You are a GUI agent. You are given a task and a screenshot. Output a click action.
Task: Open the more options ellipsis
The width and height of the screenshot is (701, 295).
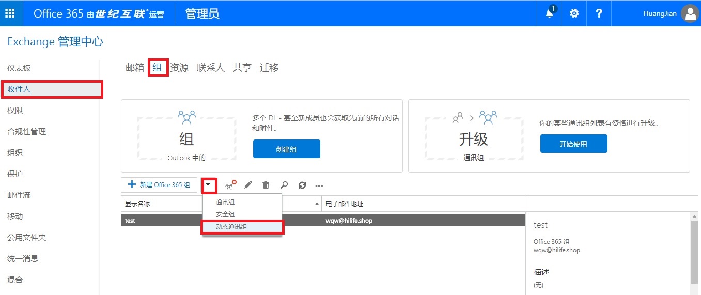[319, 185]
